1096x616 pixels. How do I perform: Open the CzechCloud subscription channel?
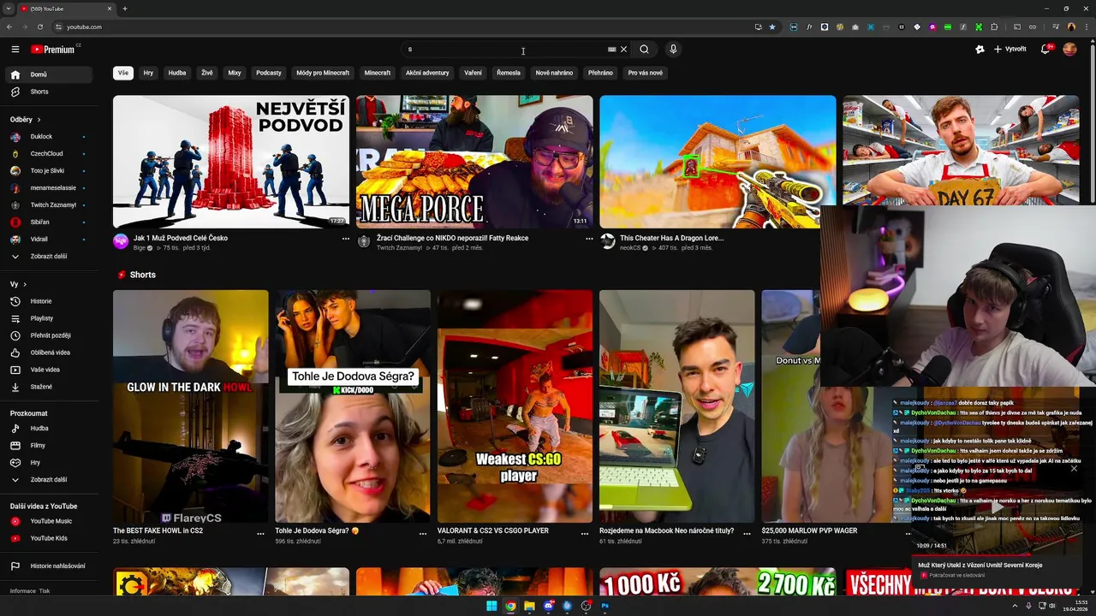pos(48,153)
